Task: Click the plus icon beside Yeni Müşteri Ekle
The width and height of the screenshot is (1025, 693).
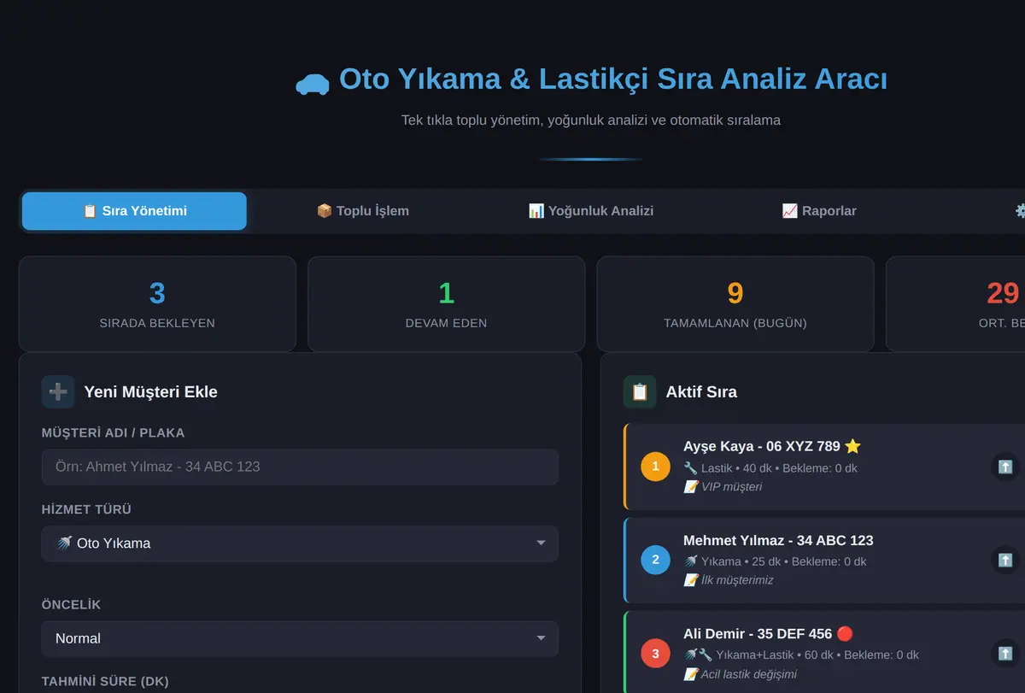Action: (58, 392)
